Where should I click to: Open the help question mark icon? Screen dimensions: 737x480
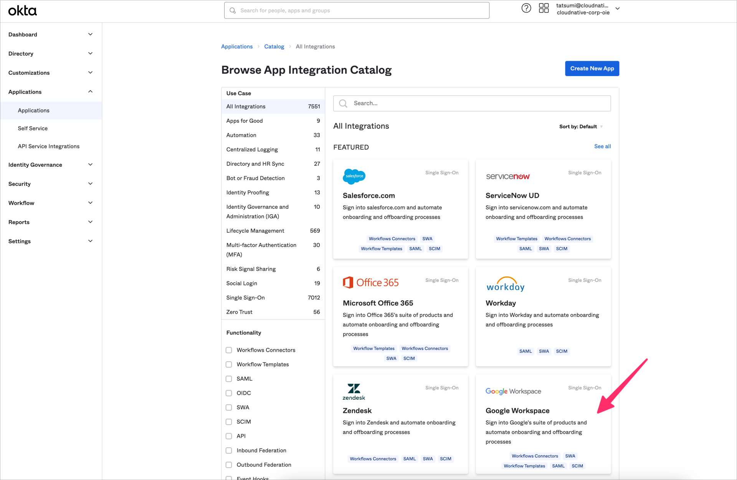point(526,8)
